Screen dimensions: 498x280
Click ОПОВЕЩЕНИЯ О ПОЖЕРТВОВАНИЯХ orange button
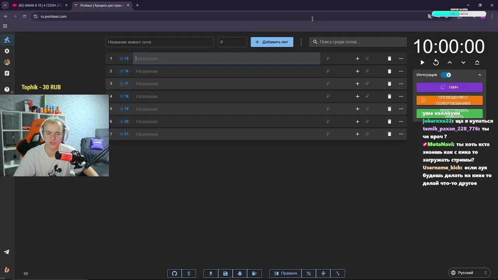tap(449, 100)
